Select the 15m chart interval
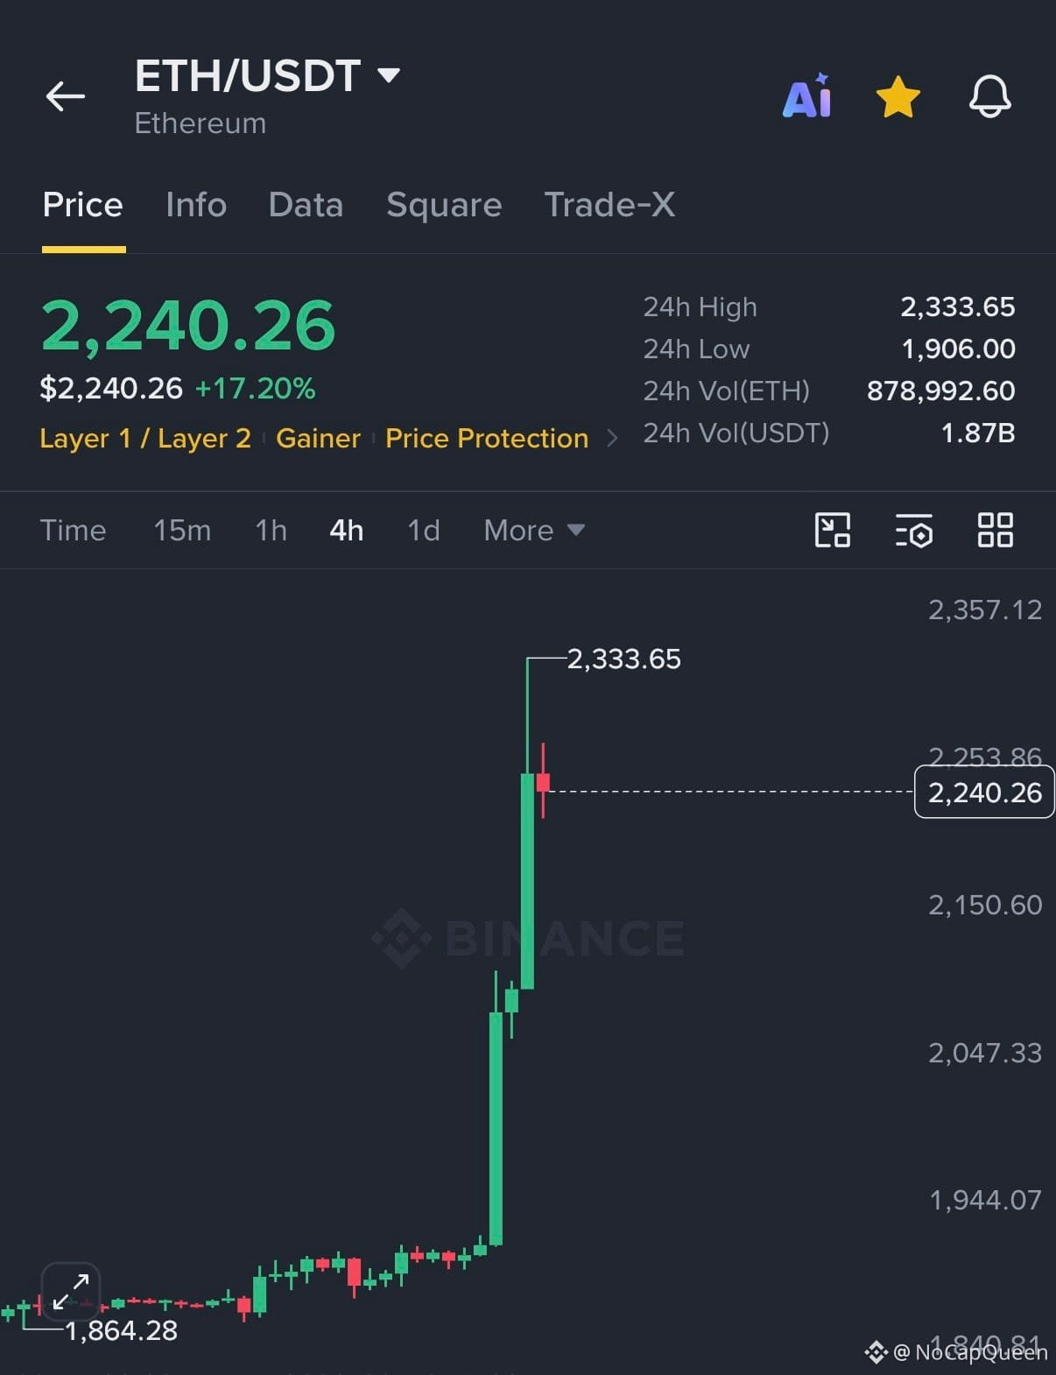The height and width of the screenshot is (1375, 1056). click(x=182, y=530)
